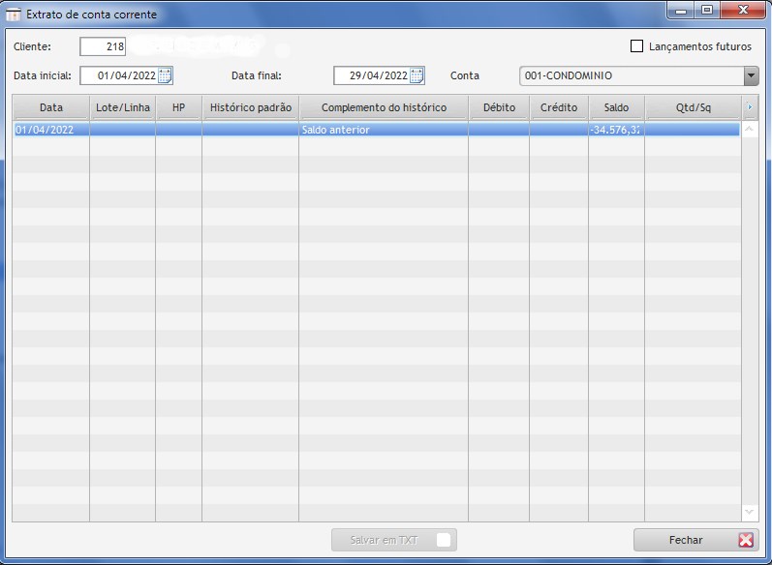Screen dimensions: 772x565
Task: Focus the Cliente number field
Action: (103, 46)
